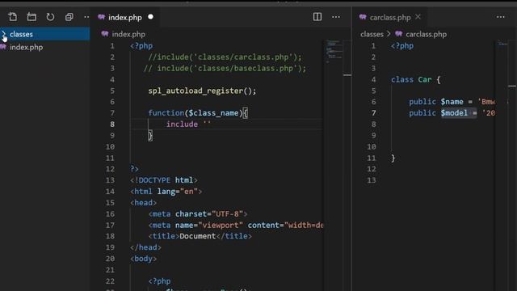Click the minimap in index.php editor
Screen dimensions: 517x291
click(334, 52)
